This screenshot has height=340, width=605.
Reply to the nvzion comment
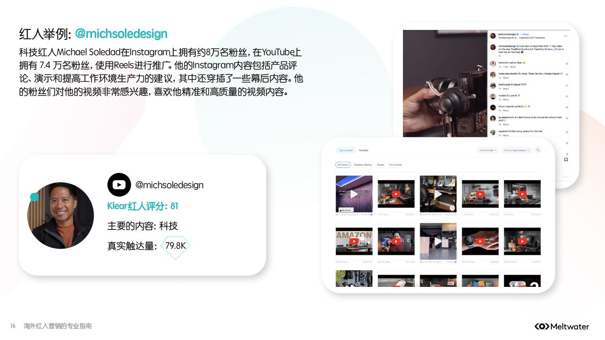(x=506, y=100)
